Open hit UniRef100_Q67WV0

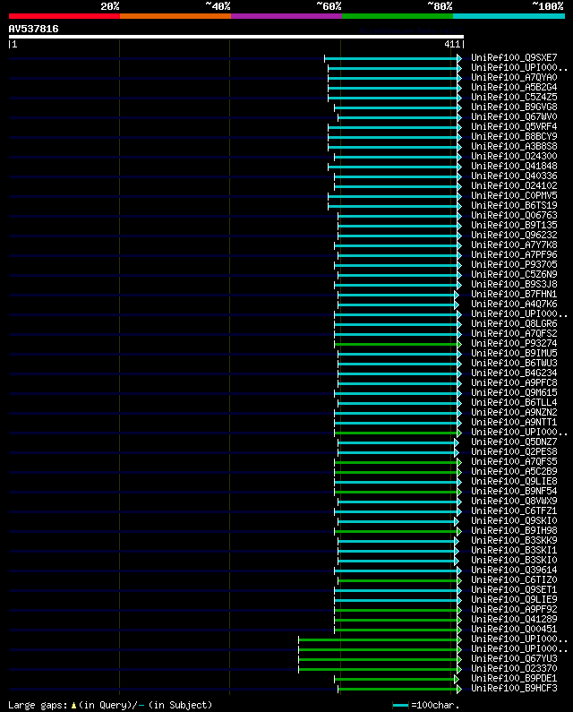pos(514,116)
